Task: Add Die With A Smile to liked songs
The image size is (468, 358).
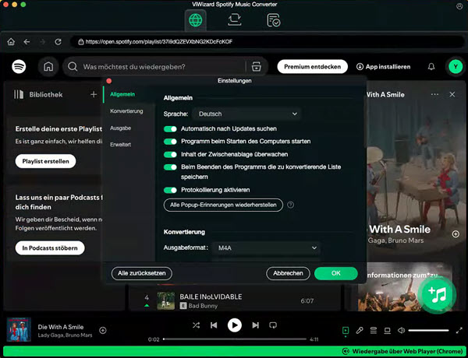Action: 103,330
